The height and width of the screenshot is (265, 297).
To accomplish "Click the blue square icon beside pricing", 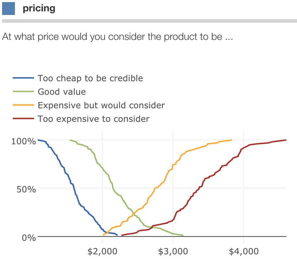I will coord(9,8).
